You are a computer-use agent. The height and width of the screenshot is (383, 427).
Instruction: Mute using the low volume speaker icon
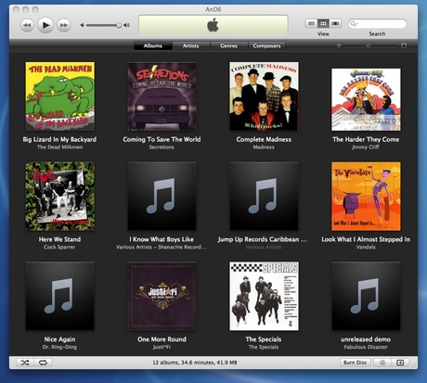[x=83, y=25]
